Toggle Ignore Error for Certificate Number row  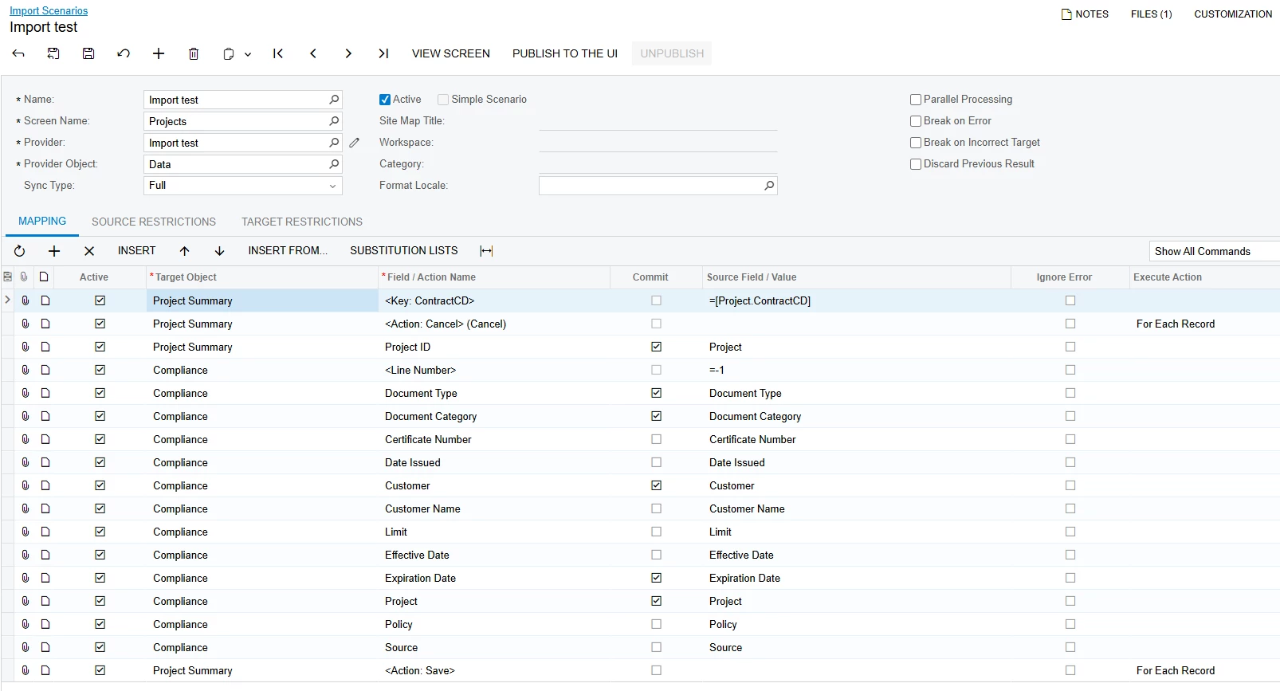click(1070, 439)
